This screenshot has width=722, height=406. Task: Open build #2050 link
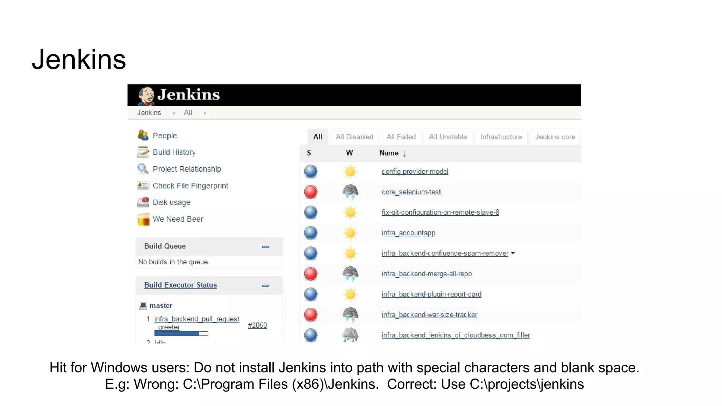[x=257, y=325]
